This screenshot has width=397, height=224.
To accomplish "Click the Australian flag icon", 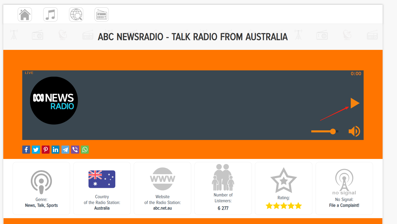I will coord(102,179).
